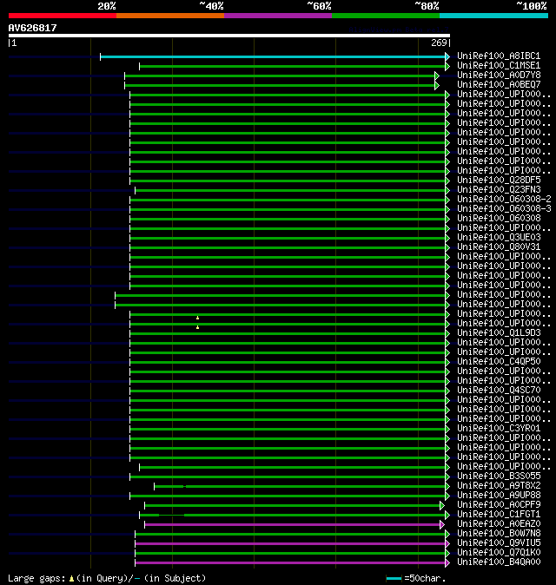556x585 pixels.
Task: Click the UniRef100_C1FGT1 label
Action: (499, 514)
